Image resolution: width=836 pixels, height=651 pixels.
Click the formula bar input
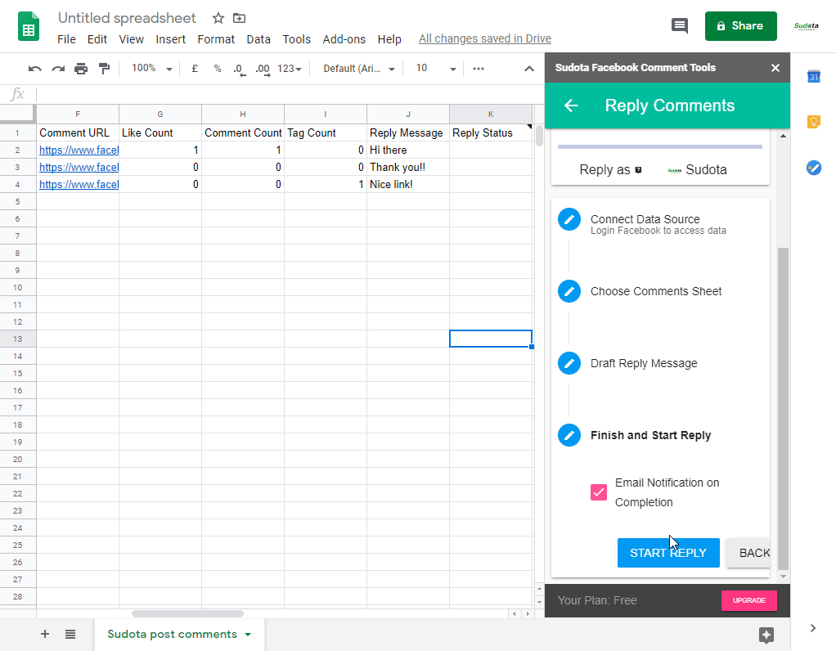pos(290,94)
